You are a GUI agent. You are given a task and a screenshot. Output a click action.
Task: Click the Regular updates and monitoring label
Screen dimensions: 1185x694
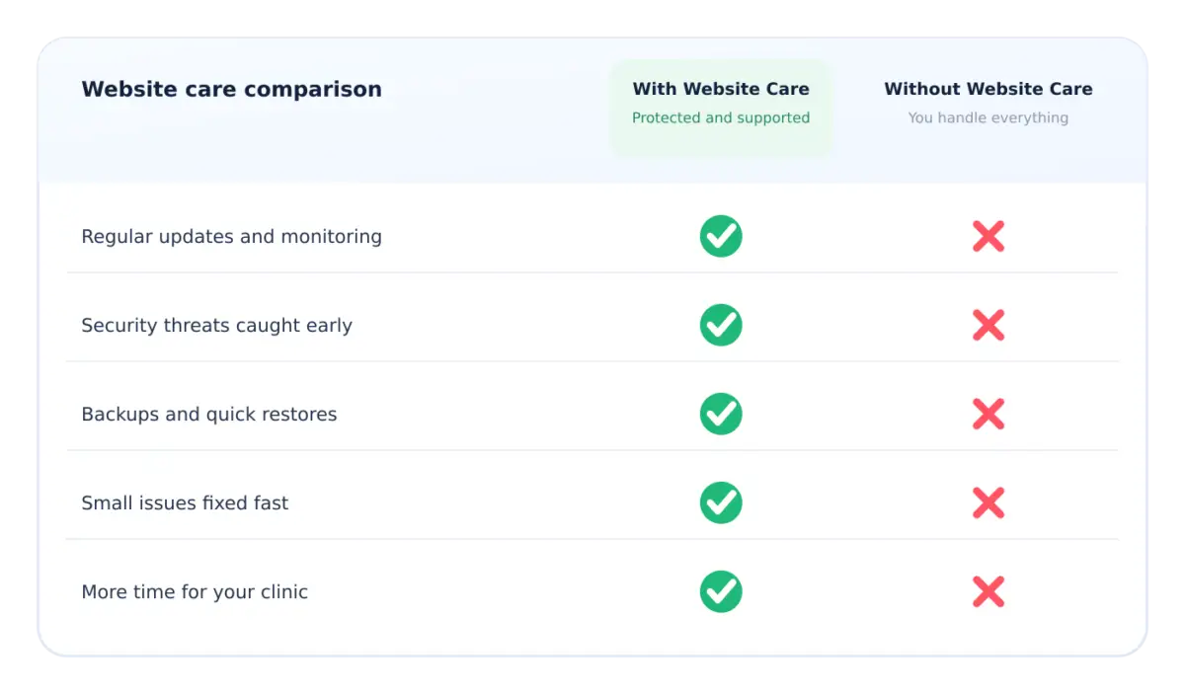click(x=231, y=237)
